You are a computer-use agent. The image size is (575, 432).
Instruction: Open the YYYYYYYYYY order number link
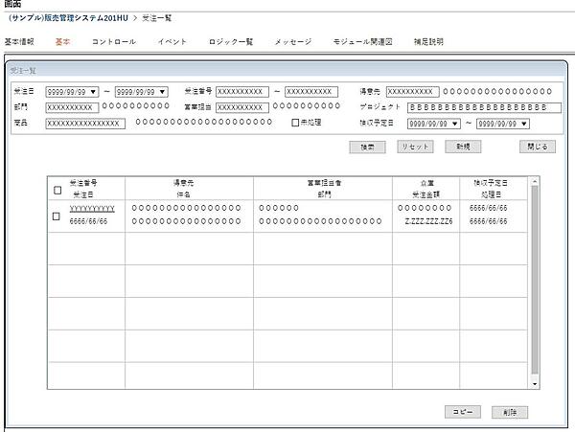click(x=92, y=208)
